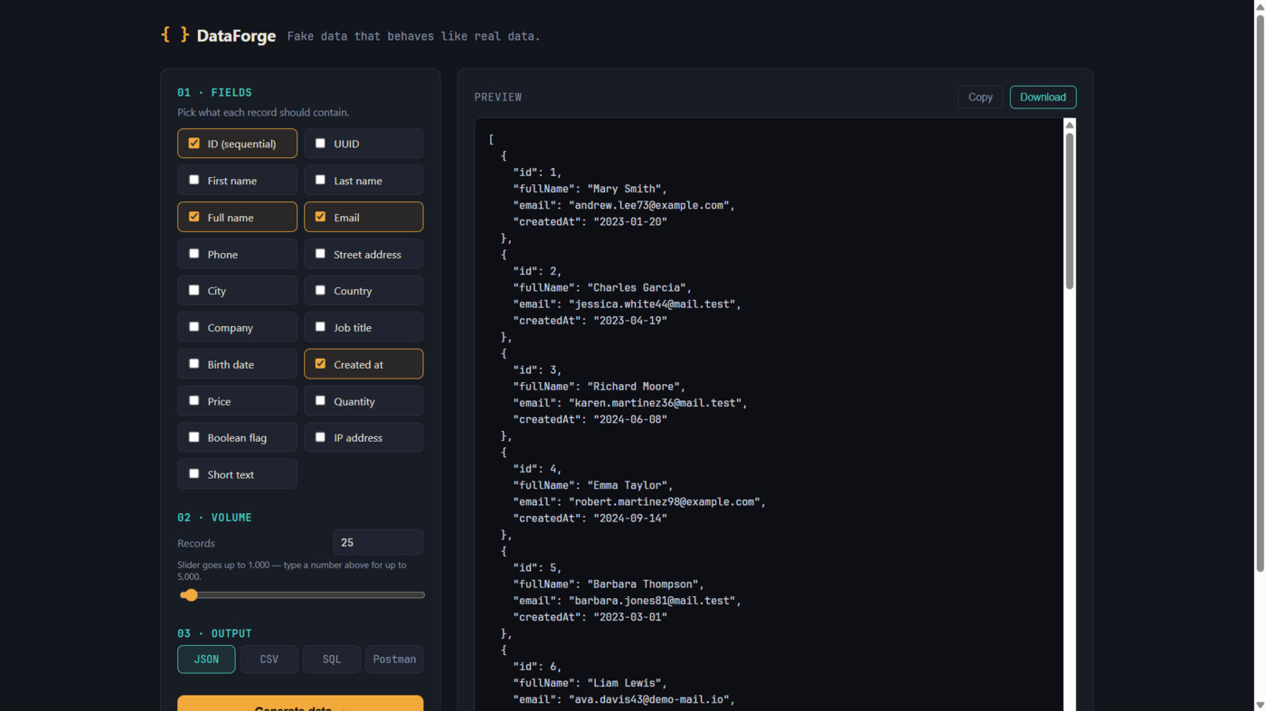The height and width of the screenshot is (711, 1266).
Task: Select the JSON output format
Action: click(x=206, y=660)
